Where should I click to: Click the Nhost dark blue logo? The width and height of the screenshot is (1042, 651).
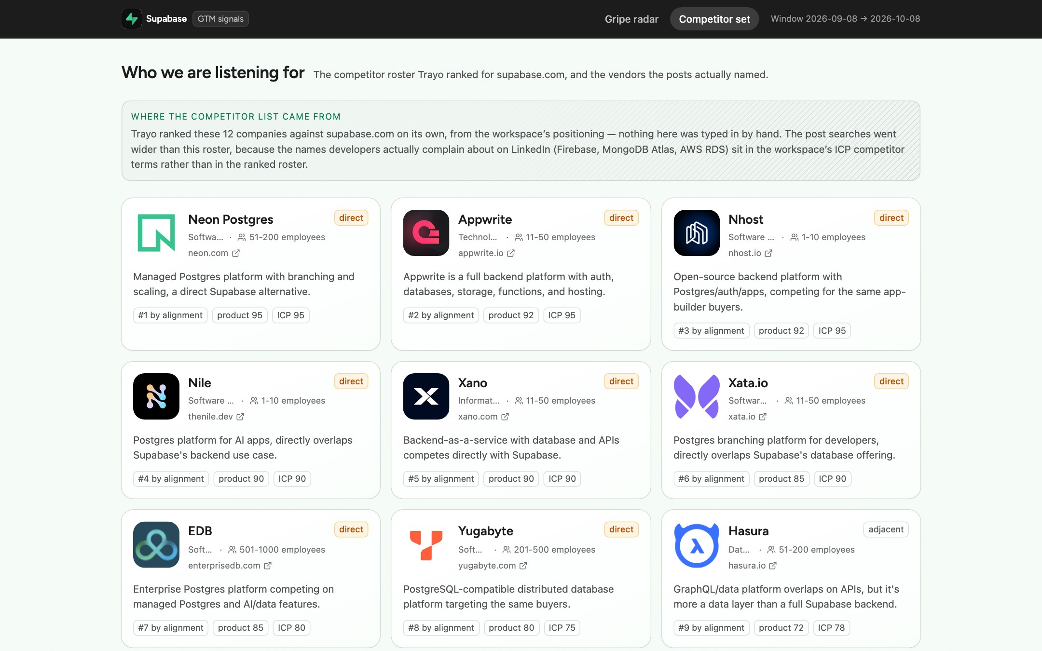697,233
